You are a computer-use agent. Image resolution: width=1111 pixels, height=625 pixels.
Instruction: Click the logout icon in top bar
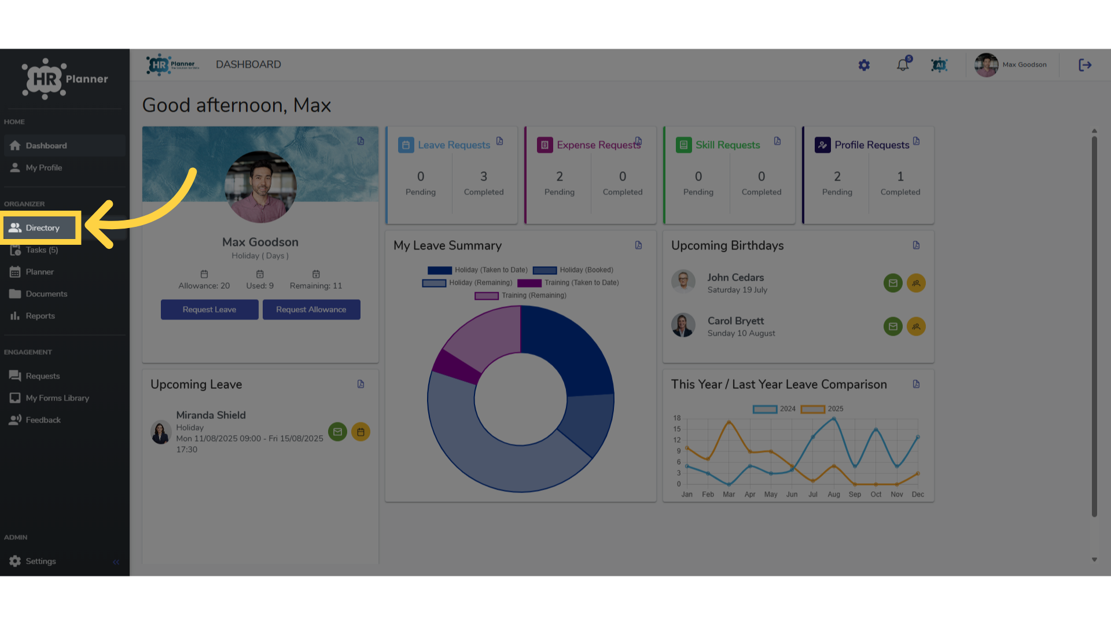[x=1085, y=65]
